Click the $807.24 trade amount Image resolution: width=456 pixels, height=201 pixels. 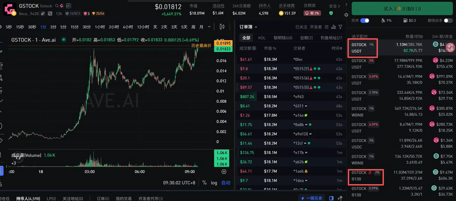(x=247, y=97)
